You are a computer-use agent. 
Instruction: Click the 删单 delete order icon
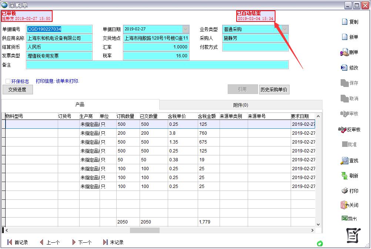pos(344,53)
